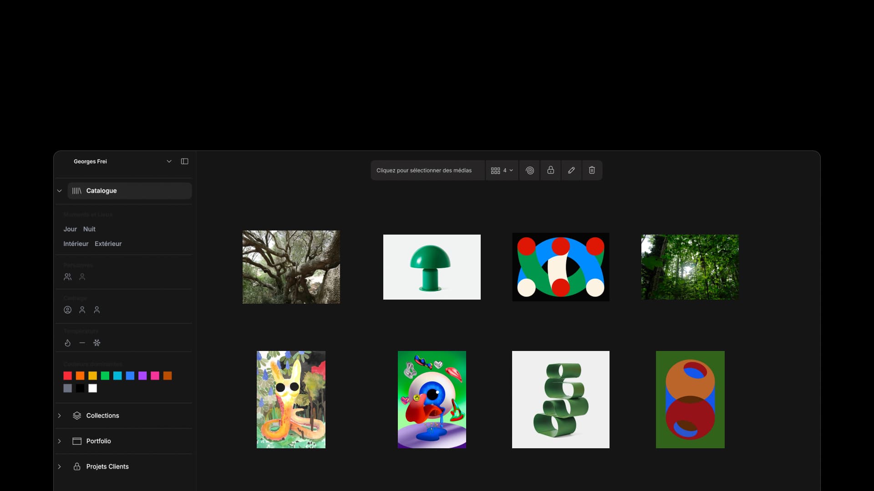The height and width of the screenshot is (491, 874).
Task: Toggle the sidebar panel icon
Action: point(184,161)
